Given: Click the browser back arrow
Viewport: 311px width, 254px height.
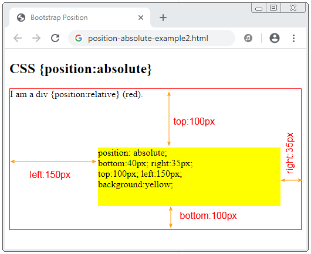Looking at the screenshot, I should coord(18,38).
